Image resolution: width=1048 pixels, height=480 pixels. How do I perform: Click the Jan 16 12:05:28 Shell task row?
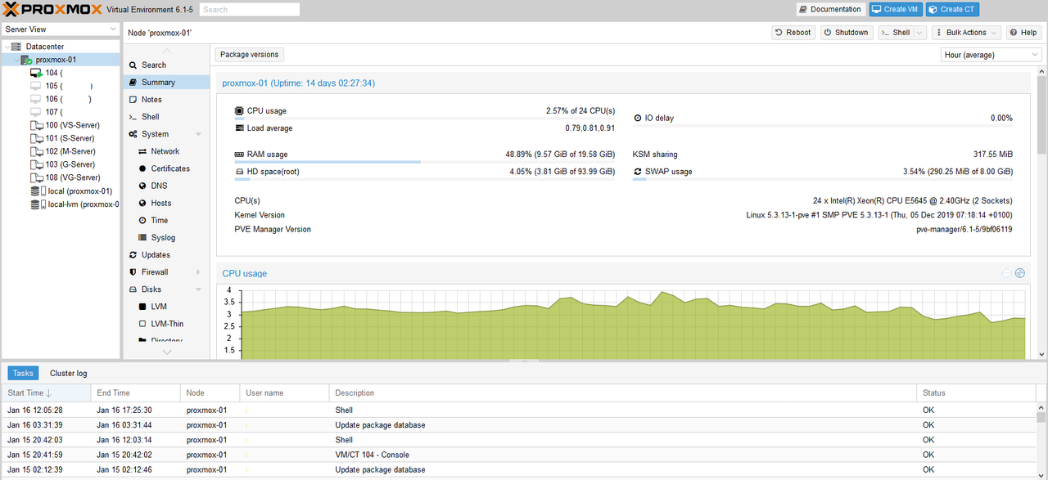tap(518, 410)
